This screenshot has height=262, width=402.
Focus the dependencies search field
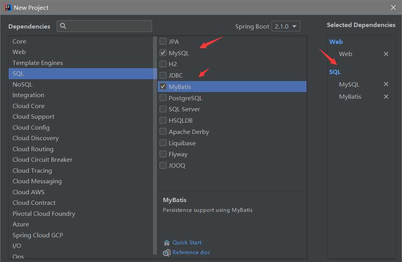pyautogui.click(x=105, y=26)
